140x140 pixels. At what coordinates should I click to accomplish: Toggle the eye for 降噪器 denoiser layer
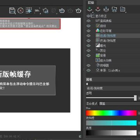point(88,65)
